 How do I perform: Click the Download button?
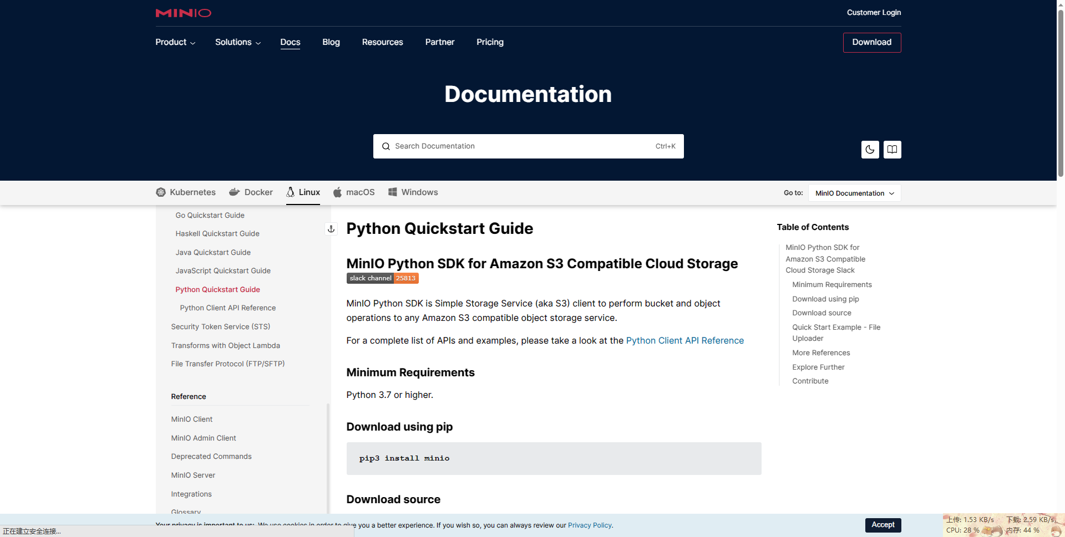pyautogui.click(x=872, y=43)
